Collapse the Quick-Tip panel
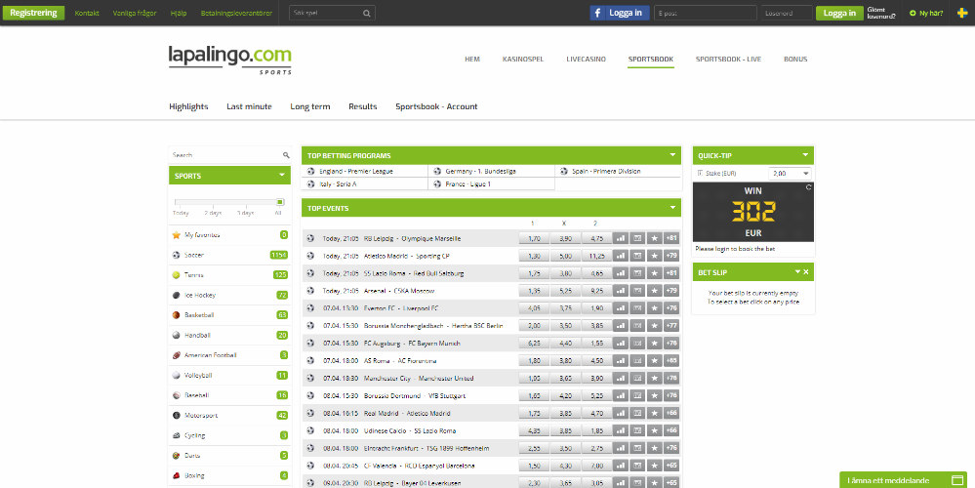The width and height of the screenshot is (975, 488). tap(805, 155)
